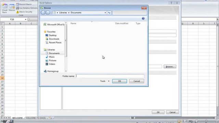Select Microsoft Office Excel in navigation pane

point(54,25)
